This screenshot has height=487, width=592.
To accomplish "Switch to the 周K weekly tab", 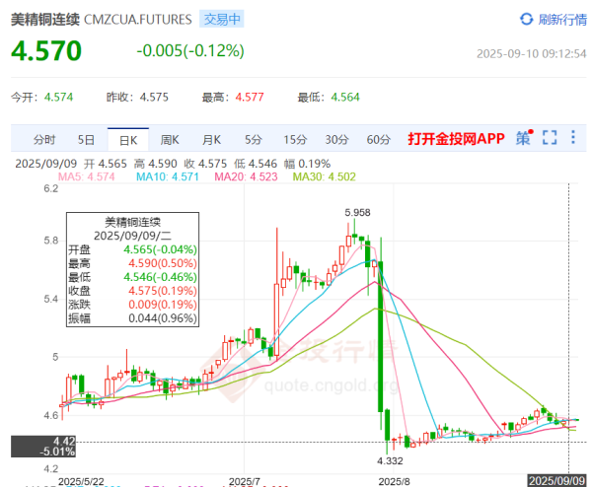I will click(x=170, y=139).
